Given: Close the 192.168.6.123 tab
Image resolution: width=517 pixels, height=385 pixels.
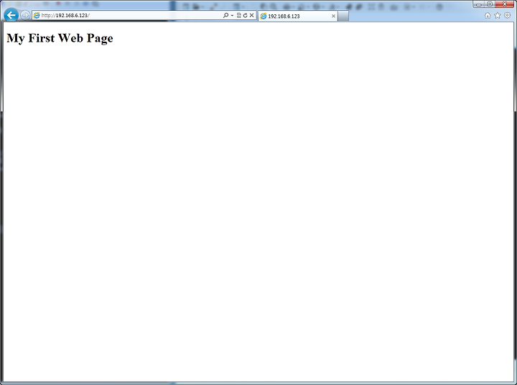Looking at the screenshot, I should (333, 16).
